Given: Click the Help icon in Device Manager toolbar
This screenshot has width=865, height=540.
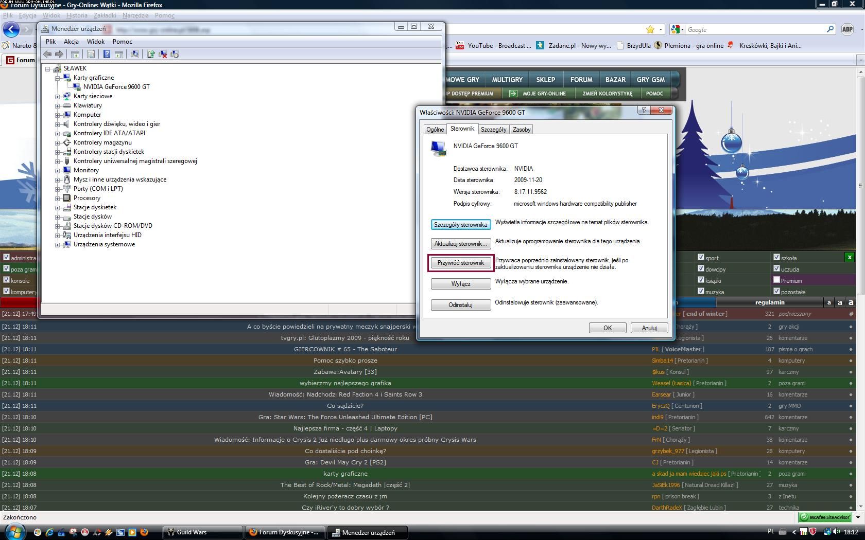Looking at the screenshot, I should (107, 54).
